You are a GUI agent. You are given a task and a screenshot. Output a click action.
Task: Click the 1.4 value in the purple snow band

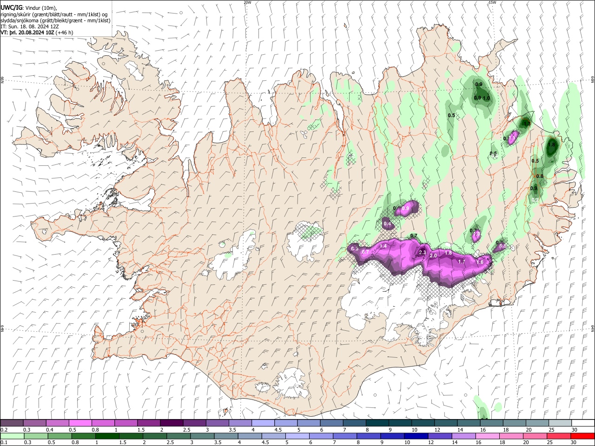pyautogui.click(x=383, y=246)
